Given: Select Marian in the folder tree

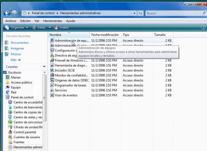Looking at the screenshot, I should (x=16, y=77).
